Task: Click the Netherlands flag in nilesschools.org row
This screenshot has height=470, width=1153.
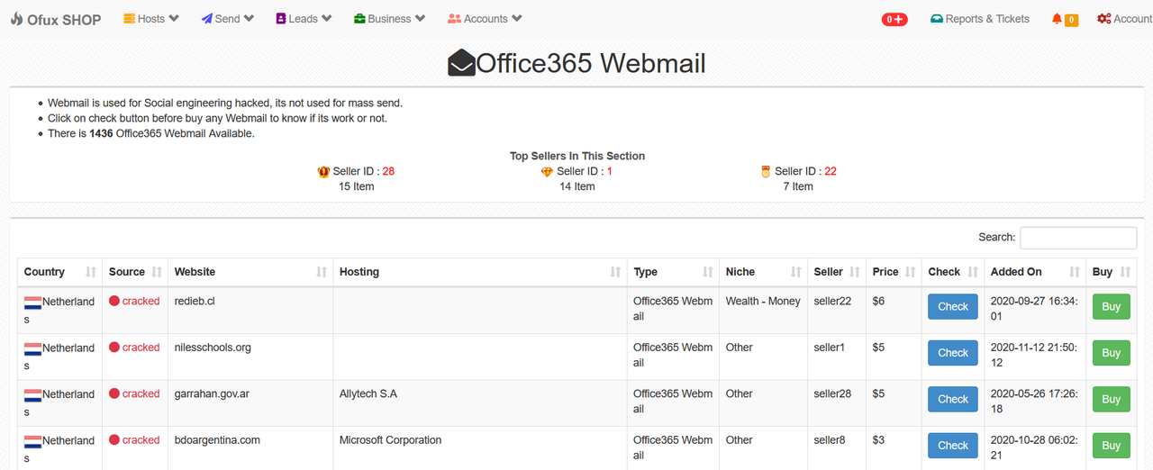Action: click(33, 348)
